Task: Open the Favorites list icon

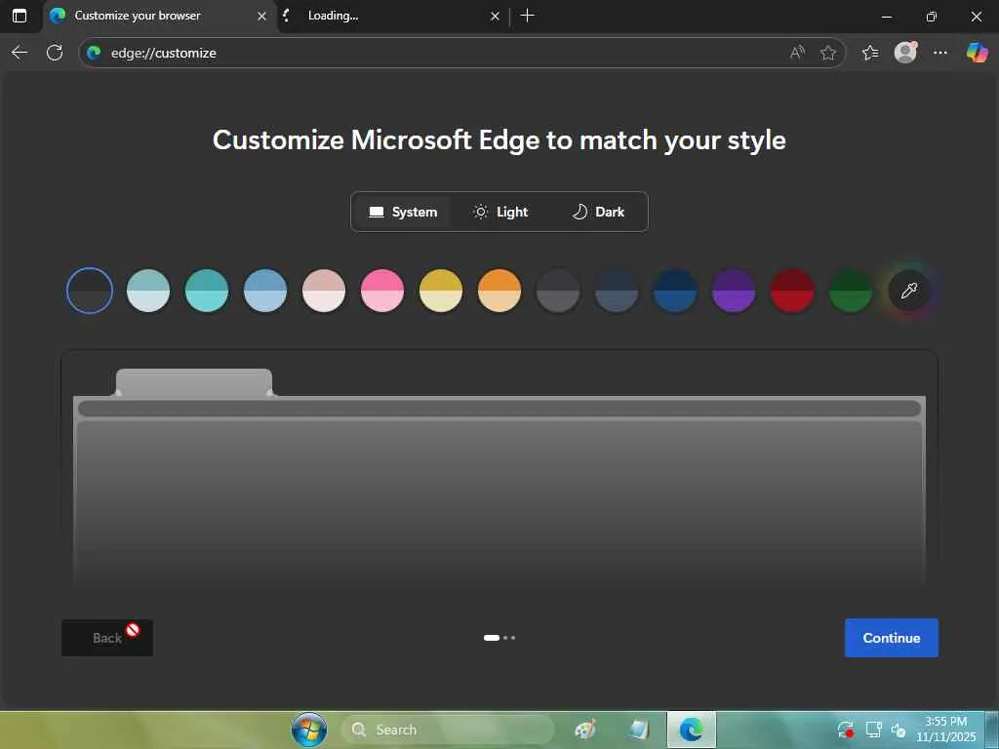Action: (870, 53)
